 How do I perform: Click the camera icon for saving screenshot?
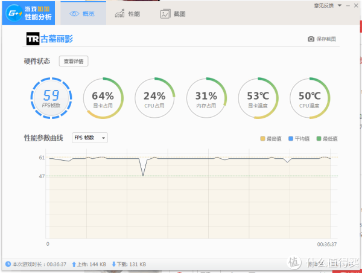click(311, 39)
